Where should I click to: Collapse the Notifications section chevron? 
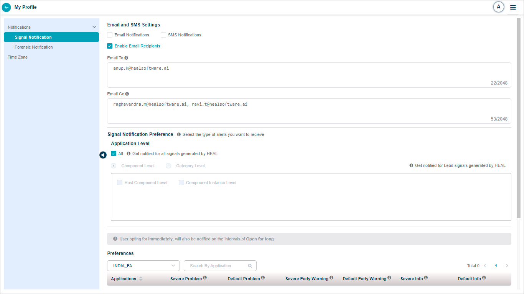[x=94, y=27]
